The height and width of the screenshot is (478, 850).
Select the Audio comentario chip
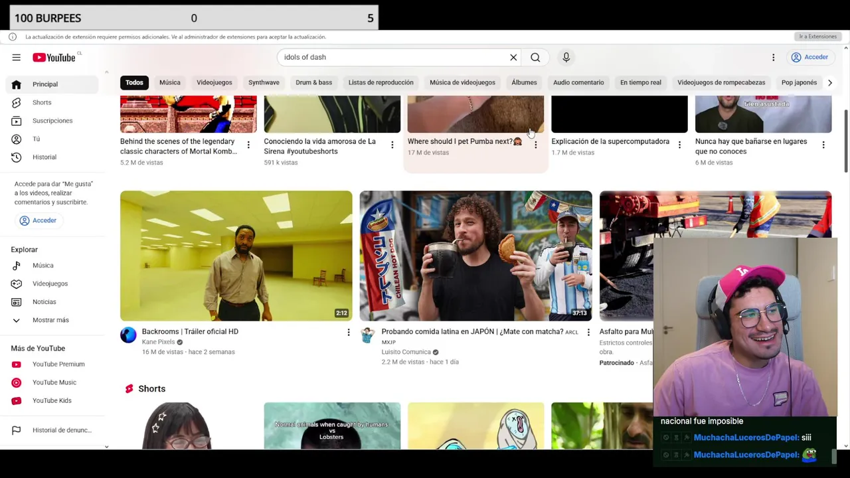[578, 82]
